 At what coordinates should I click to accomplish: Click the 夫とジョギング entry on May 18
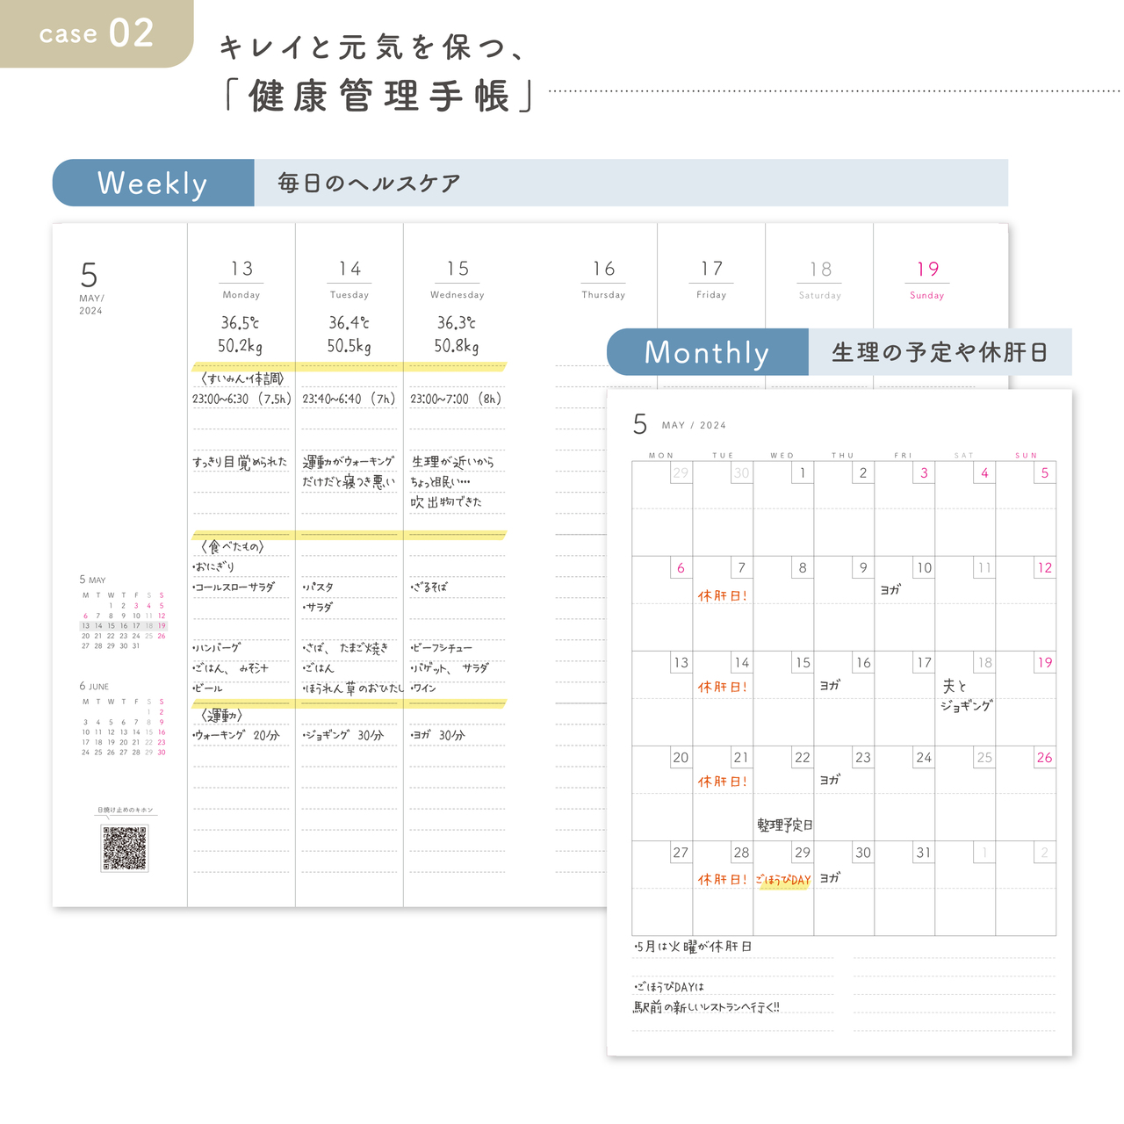(x=966, y=695)
